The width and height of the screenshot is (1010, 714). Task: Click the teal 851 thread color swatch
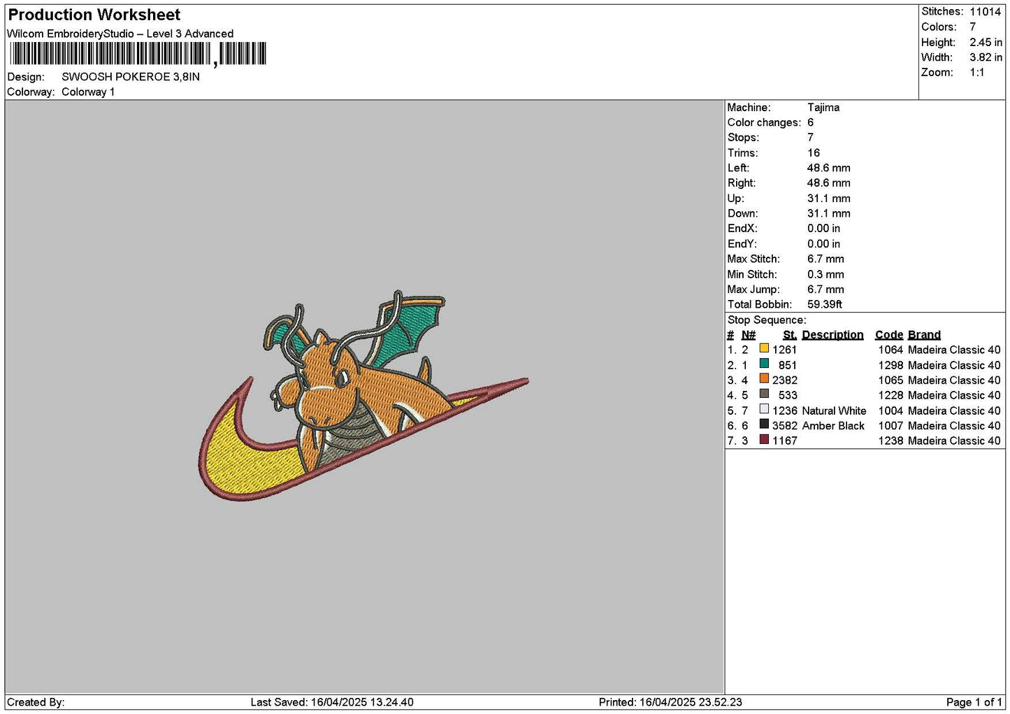click(x=764, y=364)
